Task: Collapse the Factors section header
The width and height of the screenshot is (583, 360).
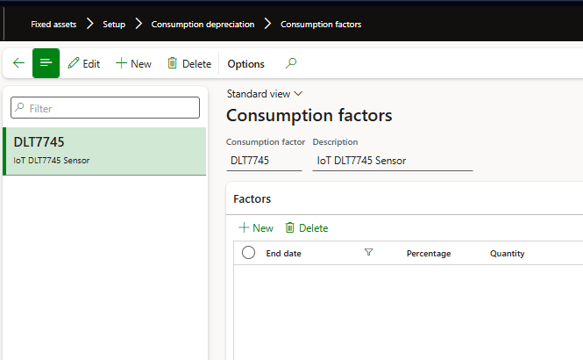Action: tap(252, 199)
